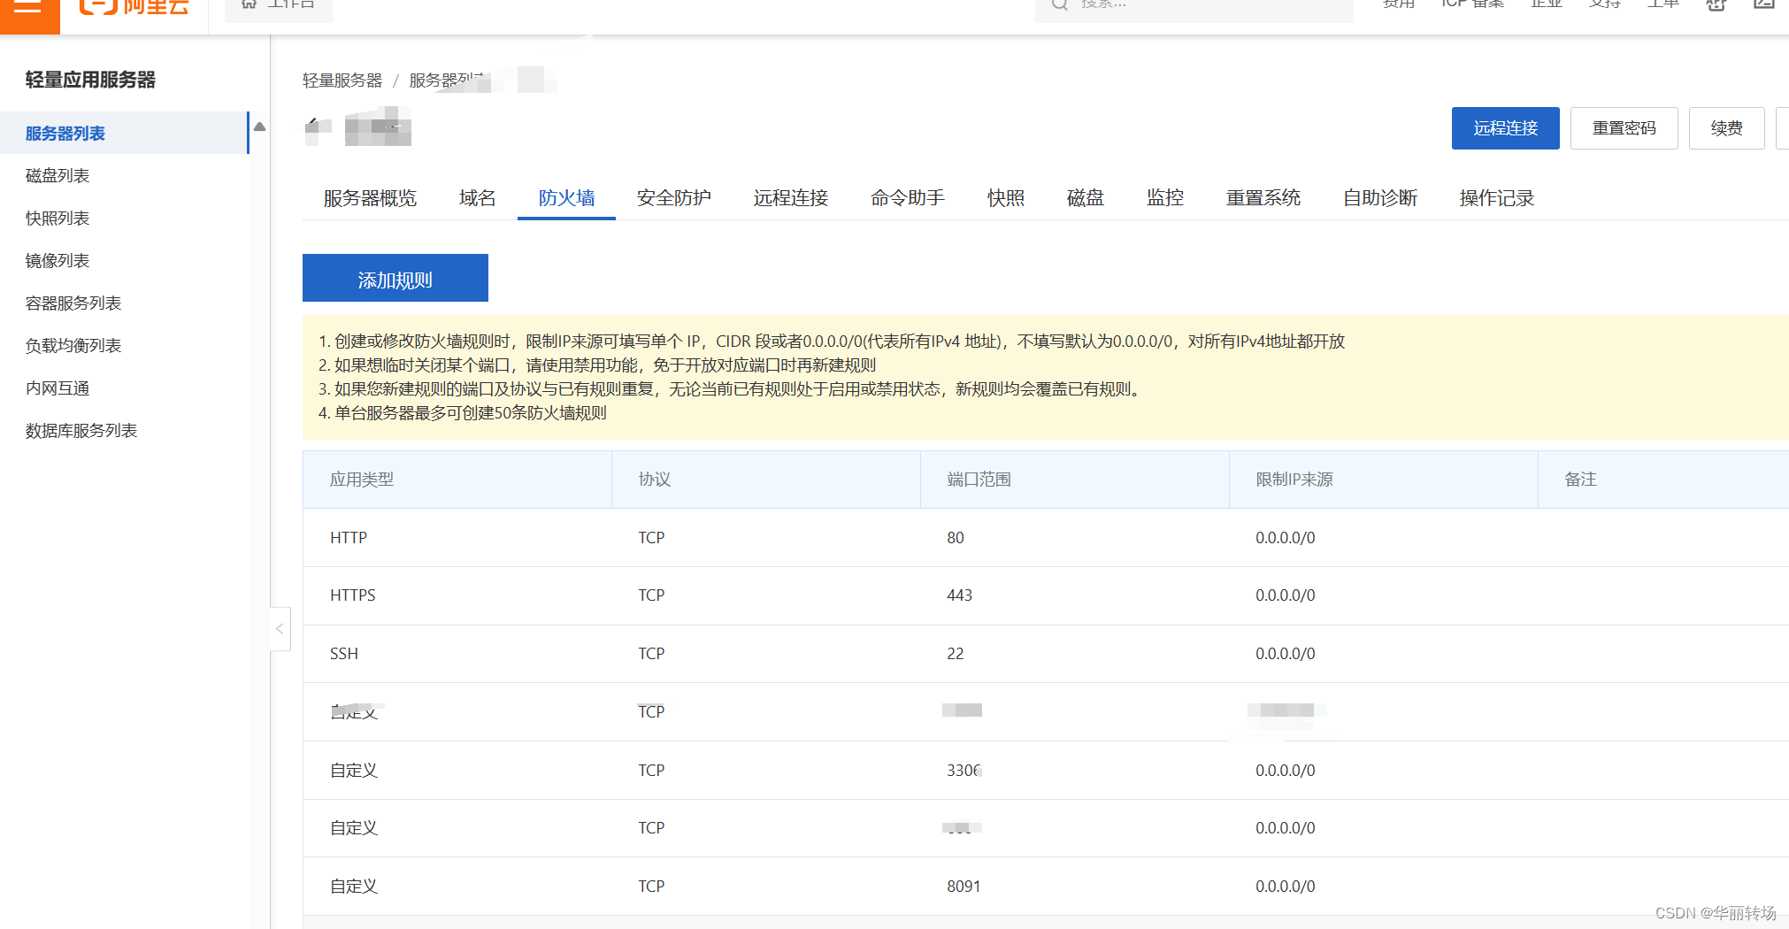Switch to the 服务器概览 tab
Screen dimensions: 1789x929
(370, 198)
